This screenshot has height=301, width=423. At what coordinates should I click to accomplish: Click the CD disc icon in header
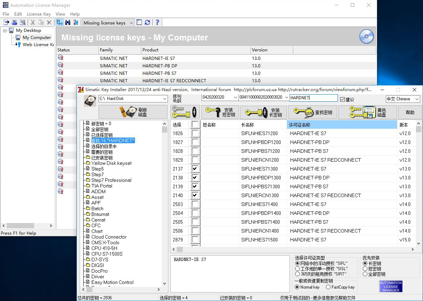point(366,37)
